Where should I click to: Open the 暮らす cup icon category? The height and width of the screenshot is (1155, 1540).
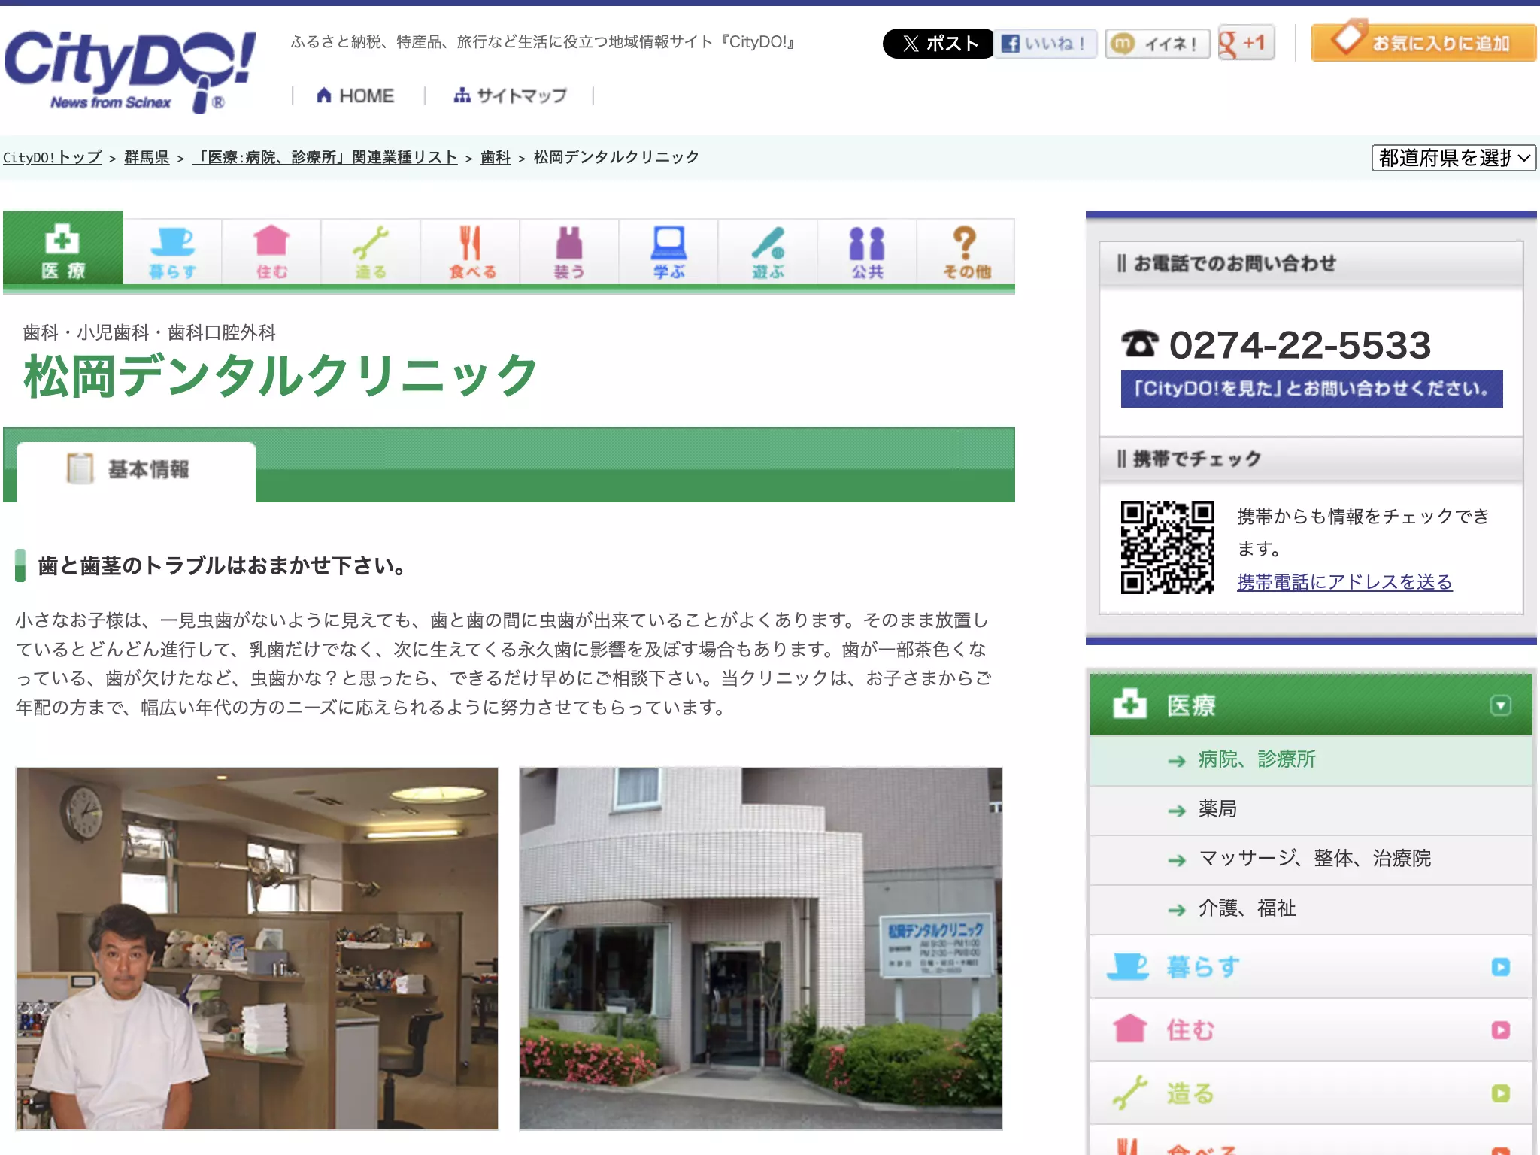[172, 253]
